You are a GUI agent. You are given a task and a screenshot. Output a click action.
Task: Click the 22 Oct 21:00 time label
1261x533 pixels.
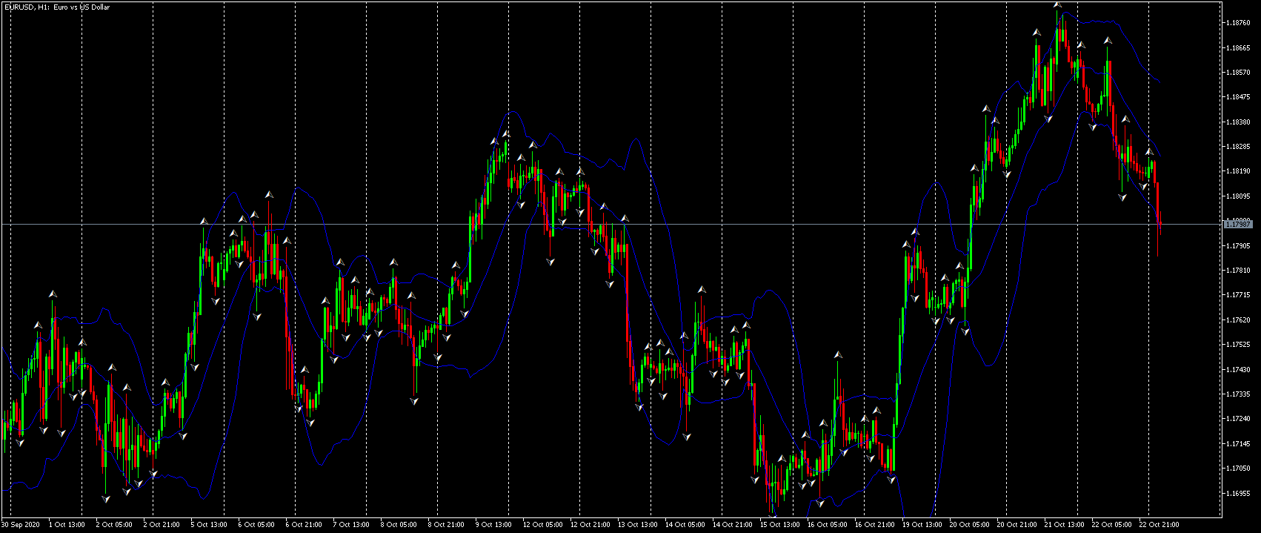1159,525
